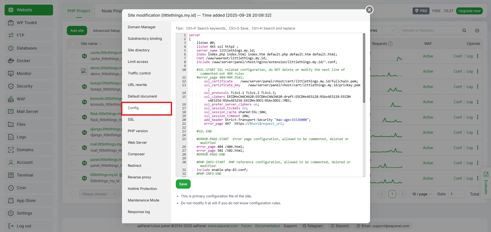Click the Upgrade now button
This screenshot has height=232, width=491.
click(x=469, y=11)
